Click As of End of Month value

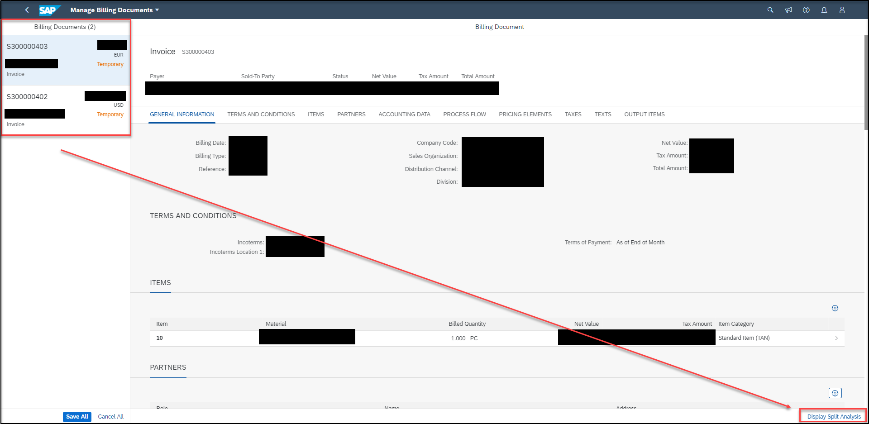[x=640, y=243]
